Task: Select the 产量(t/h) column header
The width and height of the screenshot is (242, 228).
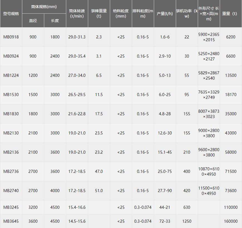Action: [x=165, y=14]
